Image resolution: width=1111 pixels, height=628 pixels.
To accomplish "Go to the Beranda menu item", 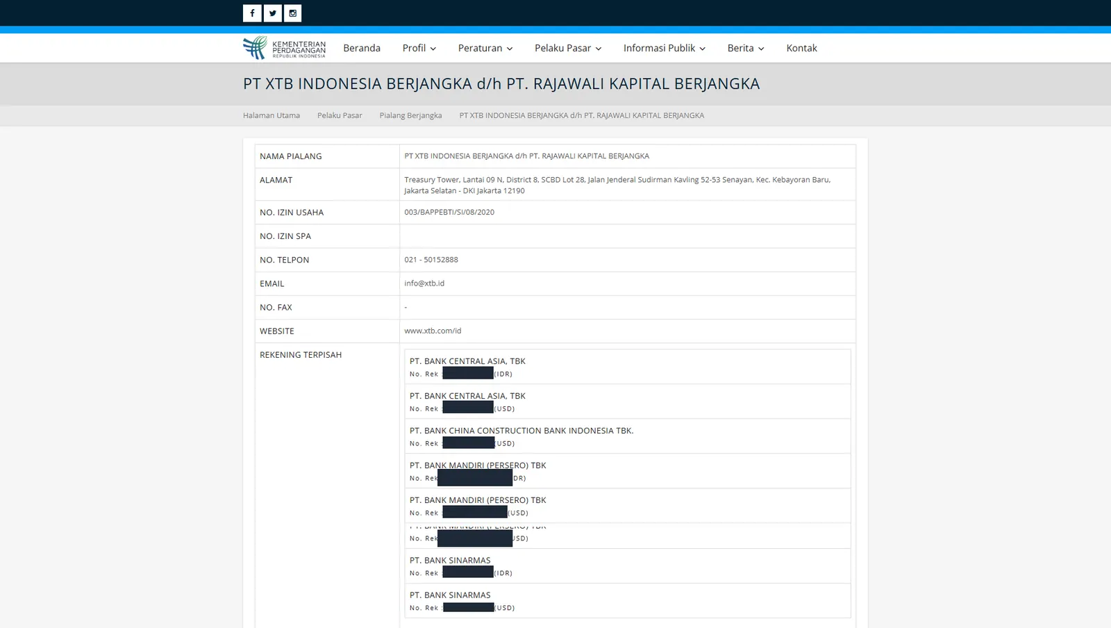I will pyautogui.click(x=362, y=48).
